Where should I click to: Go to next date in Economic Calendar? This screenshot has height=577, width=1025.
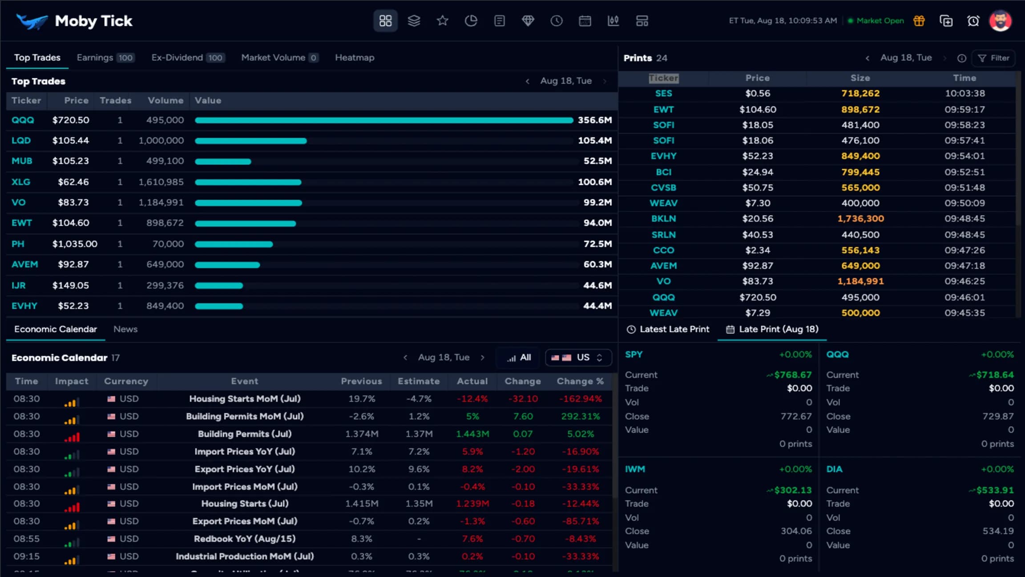click(482, 358)
